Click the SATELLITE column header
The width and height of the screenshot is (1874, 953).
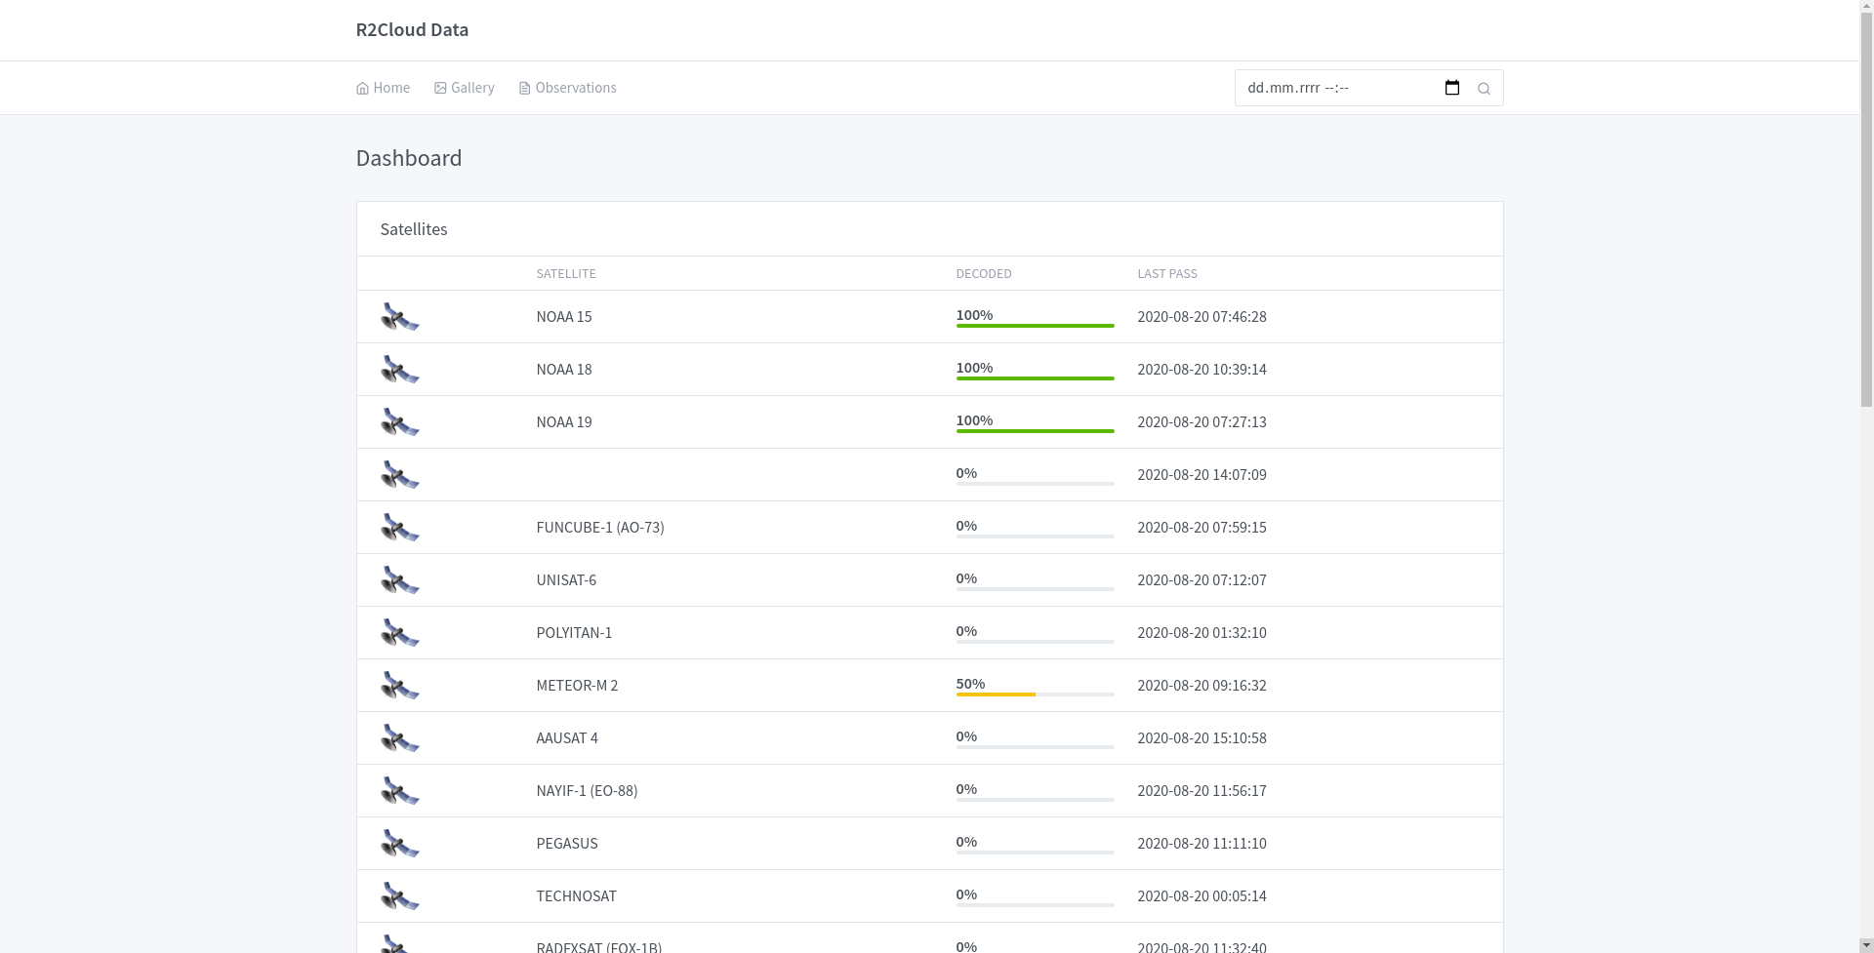(566, 274)
